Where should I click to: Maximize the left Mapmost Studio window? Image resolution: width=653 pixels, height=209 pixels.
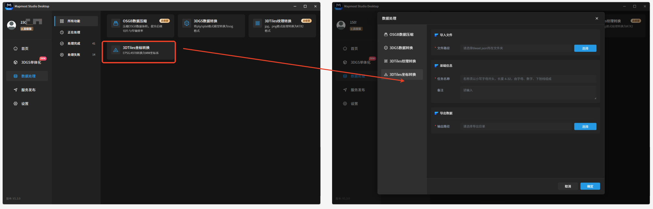tap(305, 6)
